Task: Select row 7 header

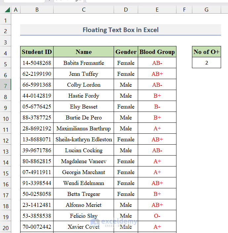Action: pos(6,85)
